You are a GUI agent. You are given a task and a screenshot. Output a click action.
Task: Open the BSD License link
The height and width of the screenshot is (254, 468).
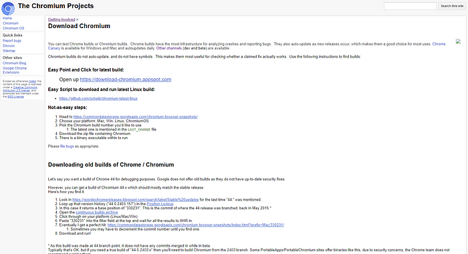(x=15, y=97)
